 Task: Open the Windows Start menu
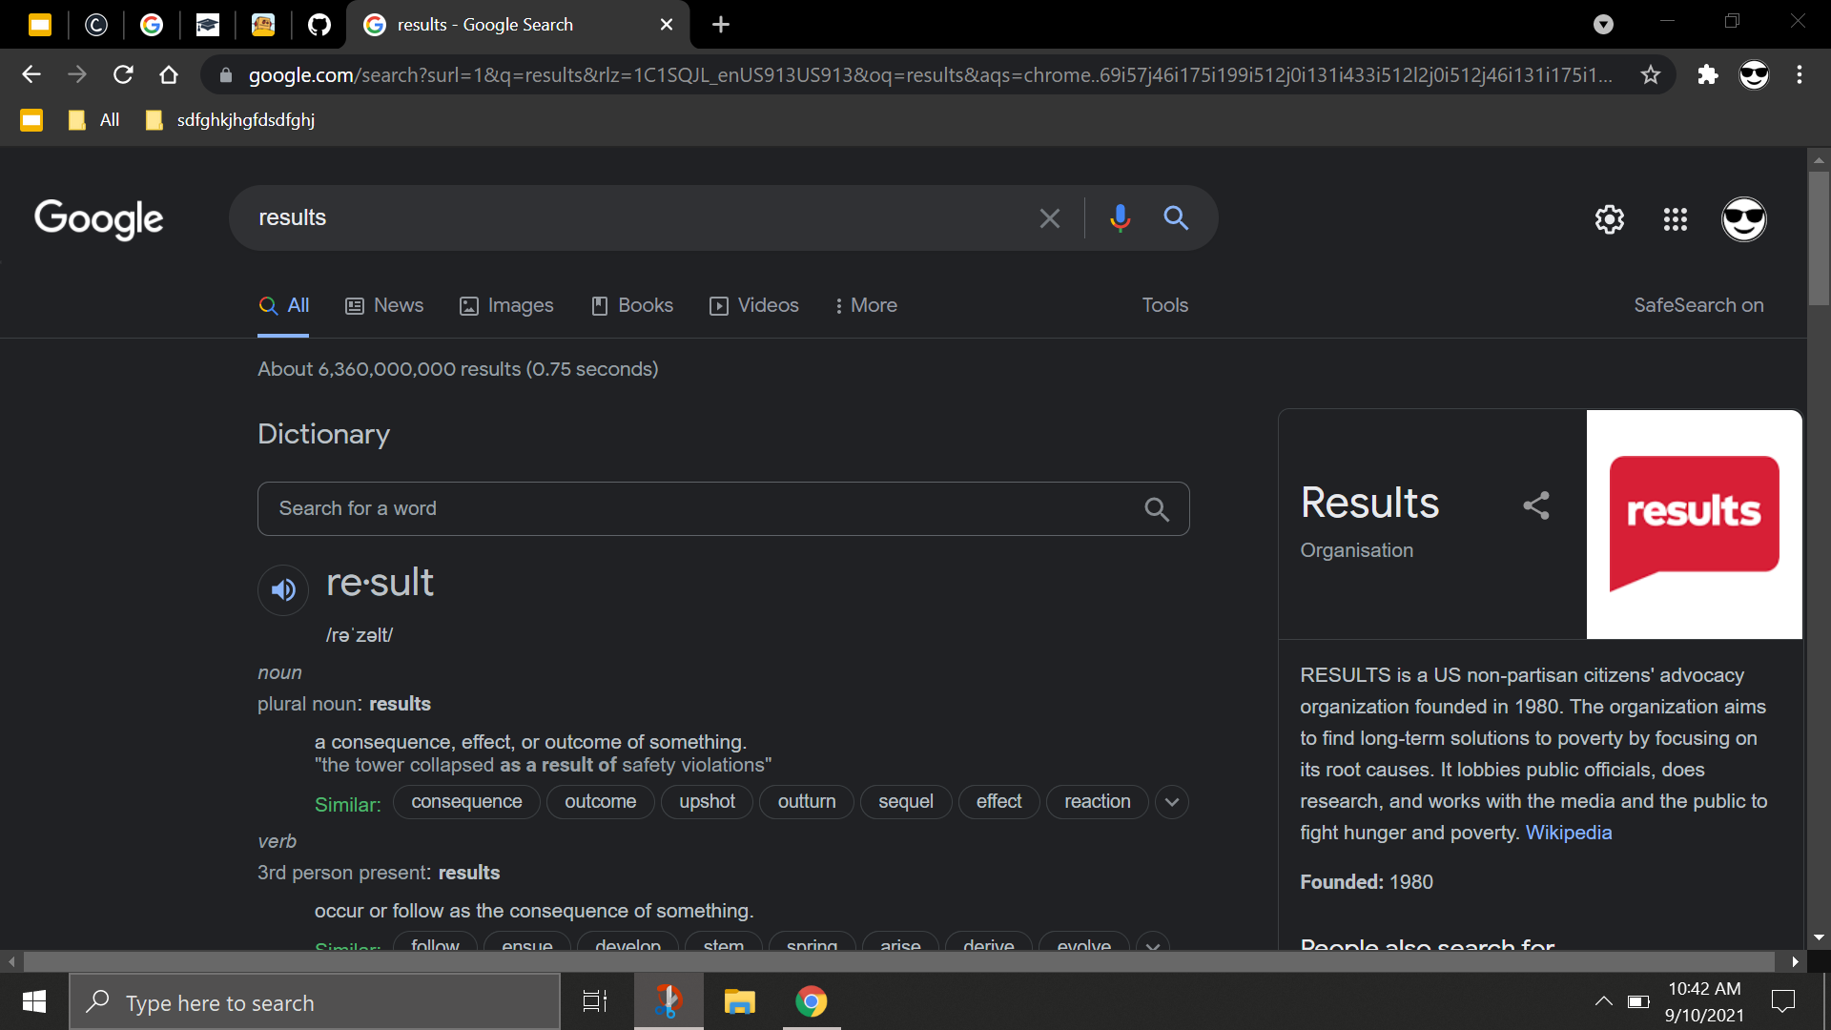[x=34, y=1001]
